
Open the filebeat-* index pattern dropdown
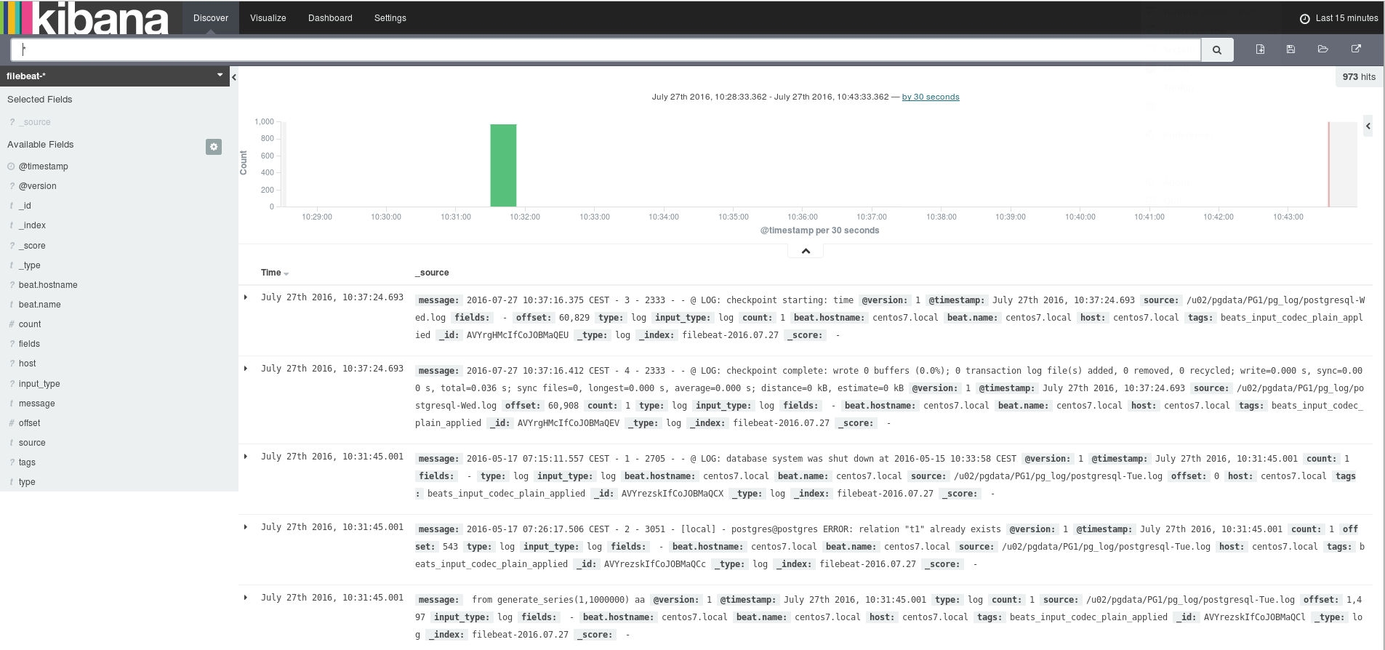coord(115,76)
